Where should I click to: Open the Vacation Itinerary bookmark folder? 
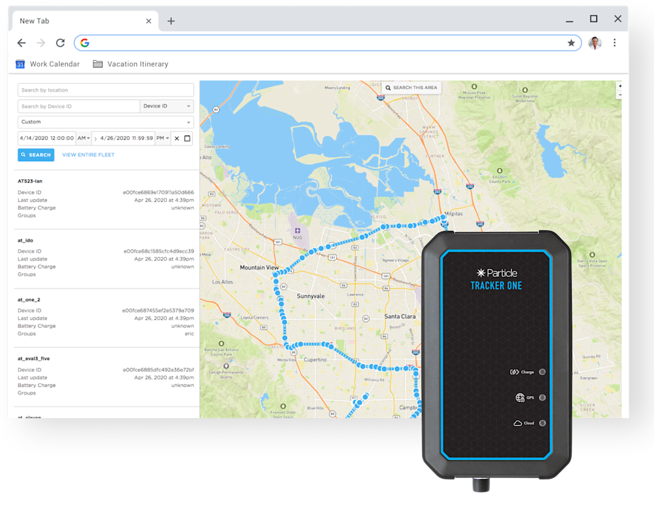tap(131, 64)
